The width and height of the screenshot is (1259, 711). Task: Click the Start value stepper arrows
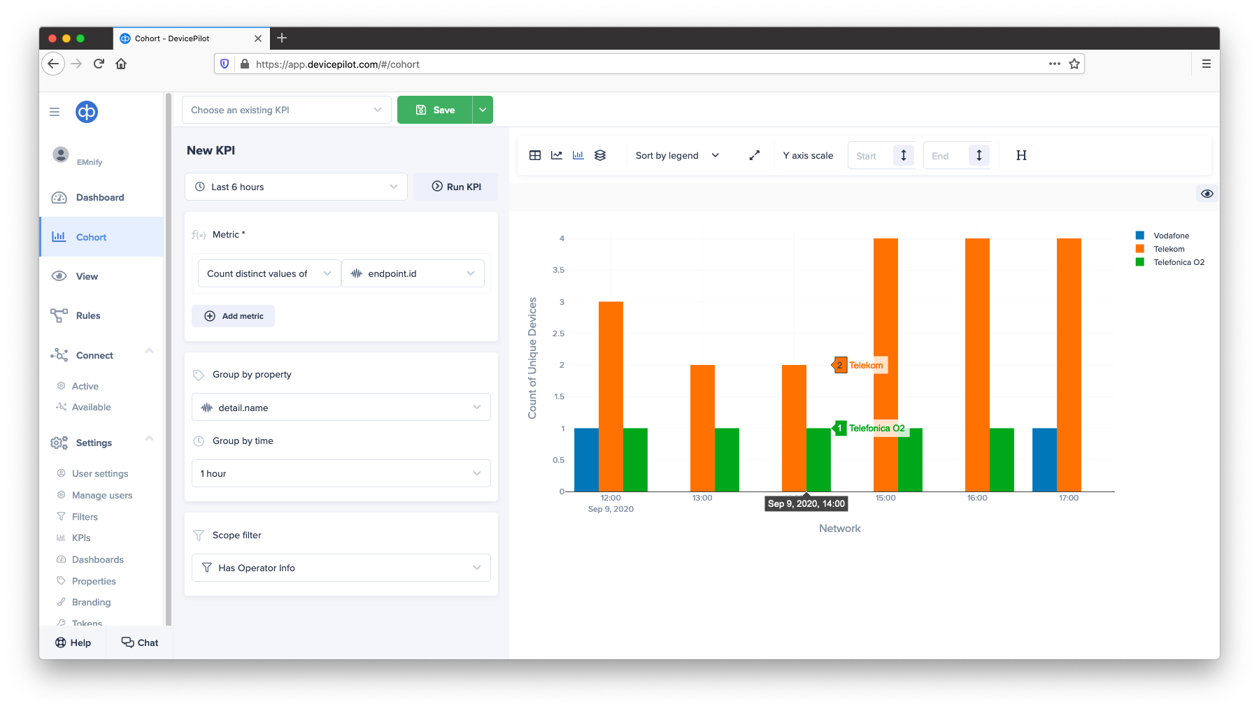(904, 155)
